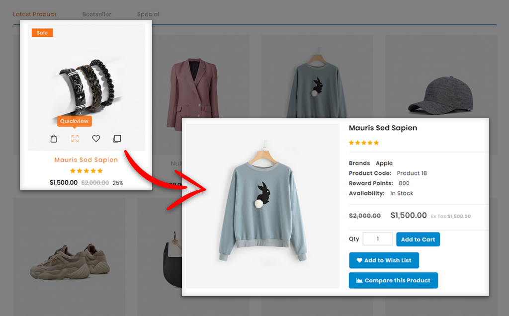Image resolution: width=509 pixels, height=316 pixels.
Task: Click Add to Wish List button
Action: point(384,260)
